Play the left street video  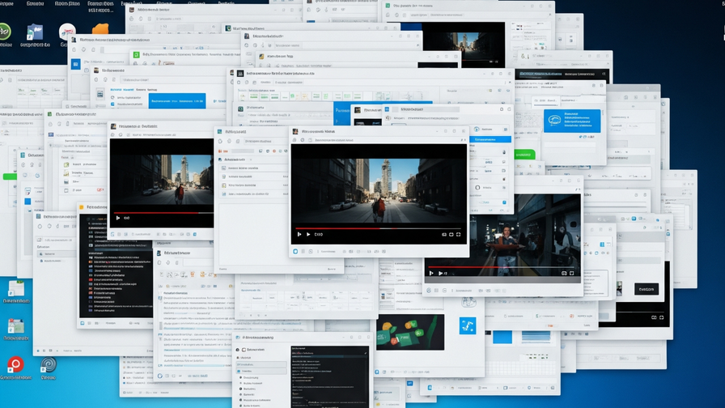pyautogui.click(x=118, y=218)
